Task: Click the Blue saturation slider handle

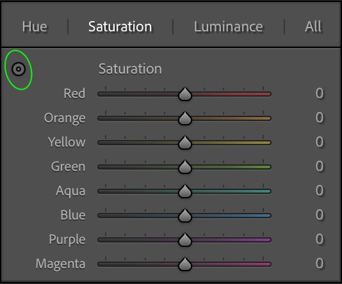Action: pos(185,216)
